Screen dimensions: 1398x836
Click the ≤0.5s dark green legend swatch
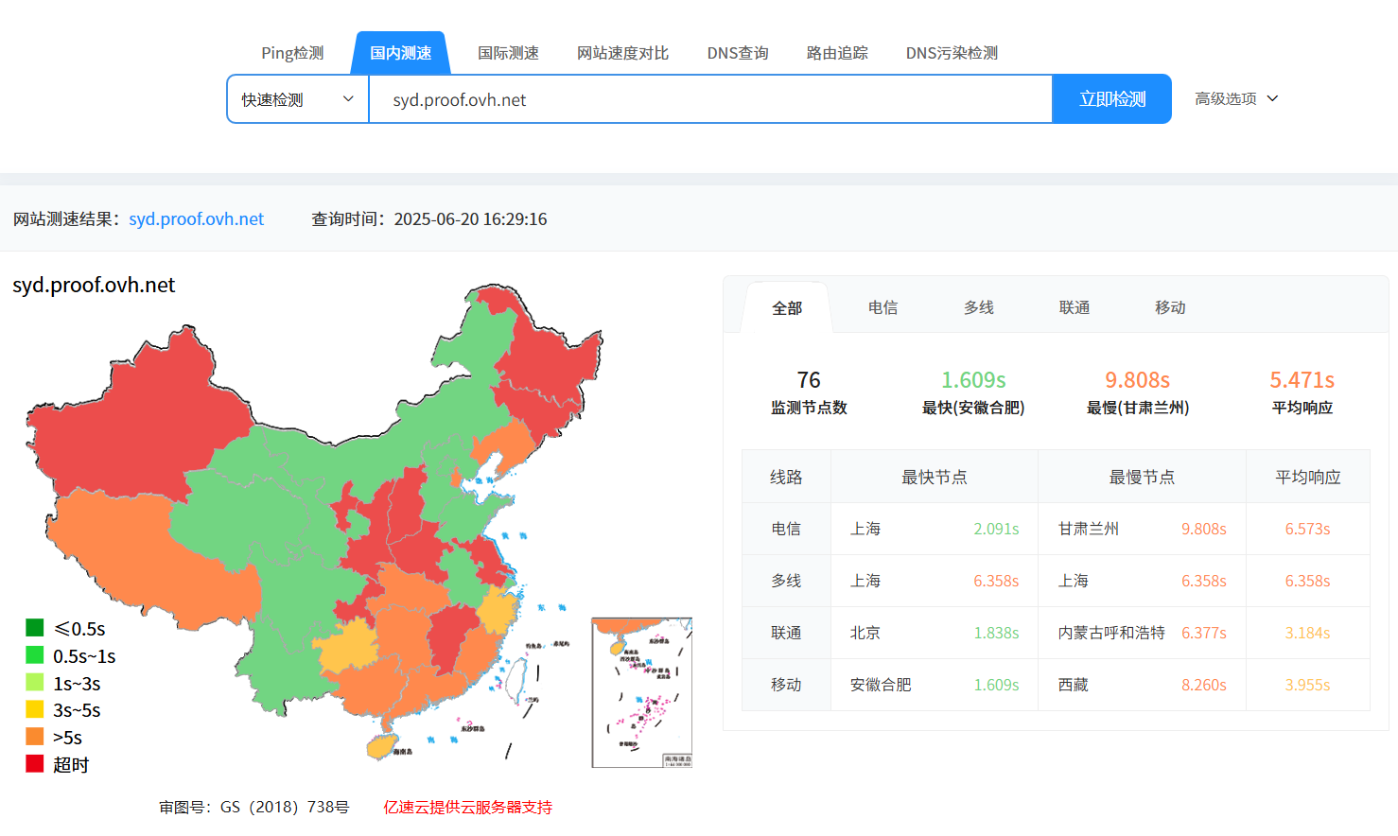coord(35,628)
